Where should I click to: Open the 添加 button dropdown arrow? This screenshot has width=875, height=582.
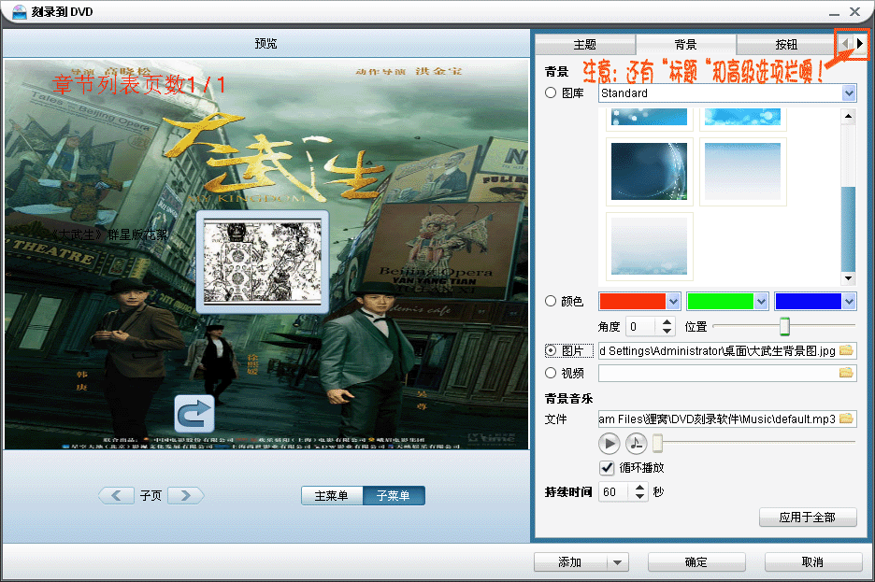coord(617,562)
